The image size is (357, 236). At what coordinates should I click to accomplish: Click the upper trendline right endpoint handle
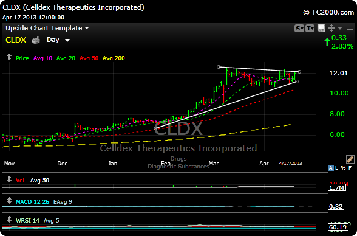coord(299,72)
